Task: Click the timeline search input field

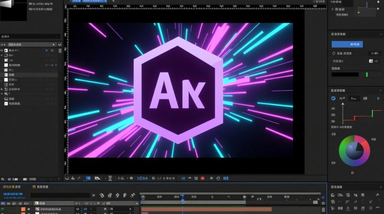Action: coord(60,195)
